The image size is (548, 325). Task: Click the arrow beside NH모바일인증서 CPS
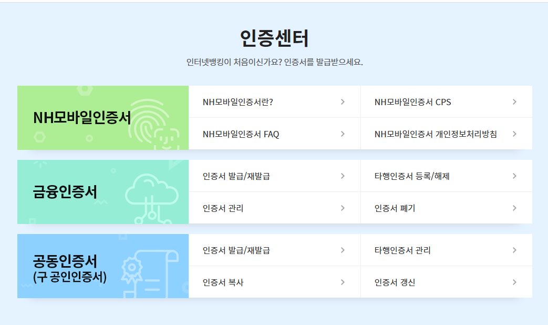coord(514,102)
